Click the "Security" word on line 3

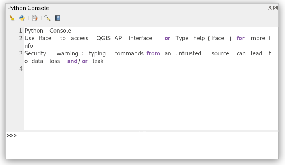tap(35, 53)
